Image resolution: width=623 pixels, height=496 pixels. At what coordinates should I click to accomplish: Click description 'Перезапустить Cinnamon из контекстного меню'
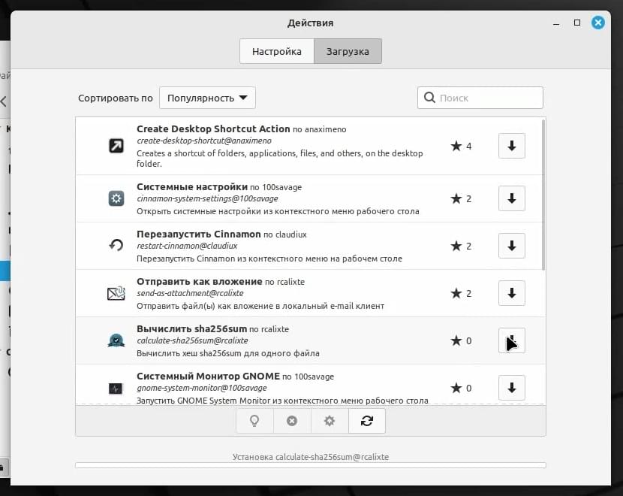[269, 259]
